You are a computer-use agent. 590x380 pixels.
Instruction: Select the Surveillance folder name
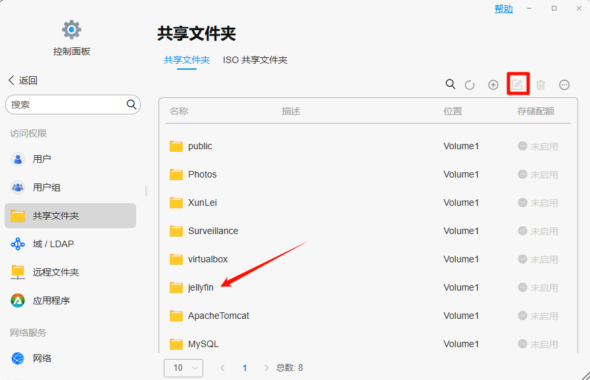[x=213, y=231]
